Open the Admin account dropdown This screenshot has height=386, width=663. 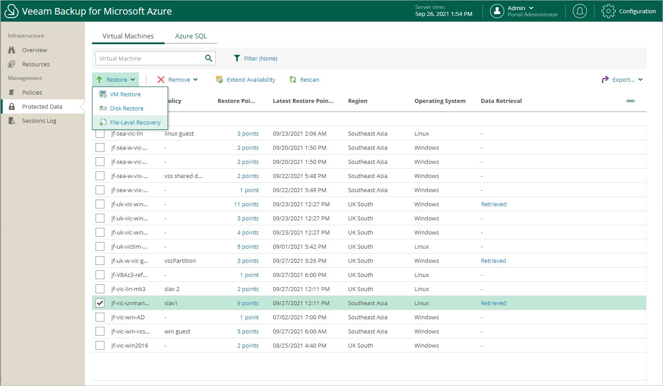pyautogui.click(x=531, y=8)
